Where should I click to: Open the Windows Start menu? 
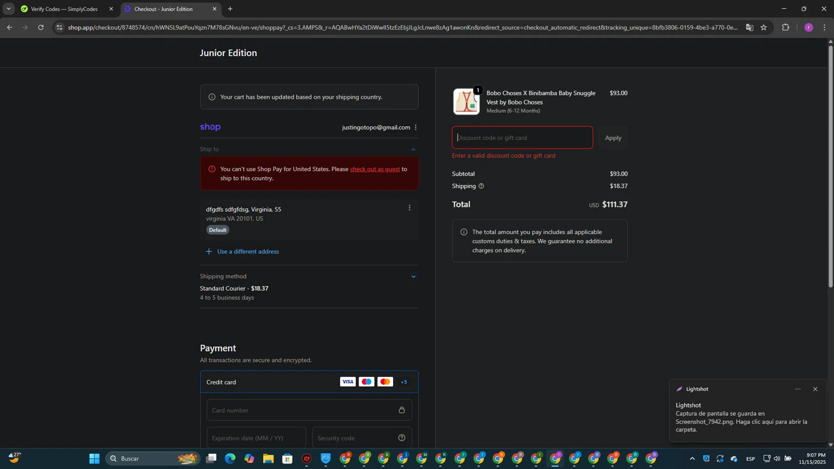[x=95, y=458]
